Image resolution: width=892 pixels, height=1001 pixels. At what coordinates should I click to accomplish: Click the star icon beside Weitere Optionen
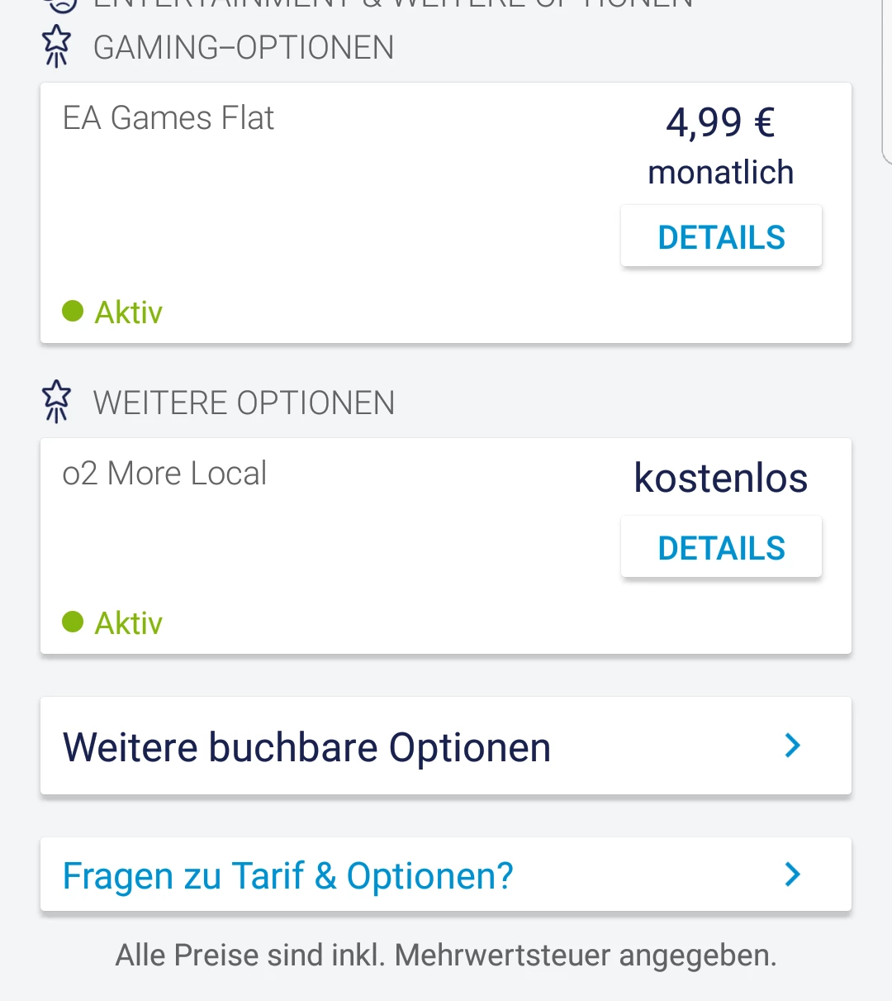[56, 401]
